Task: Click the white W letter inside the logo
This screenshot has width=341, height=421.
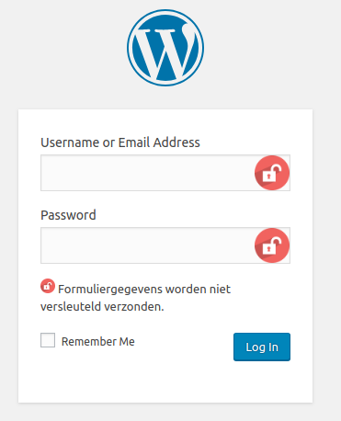Action: 165,52
